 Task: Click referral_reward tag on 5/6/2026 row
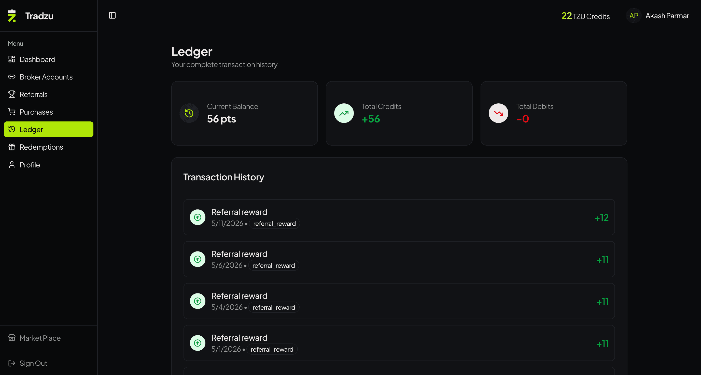point(273,265)
